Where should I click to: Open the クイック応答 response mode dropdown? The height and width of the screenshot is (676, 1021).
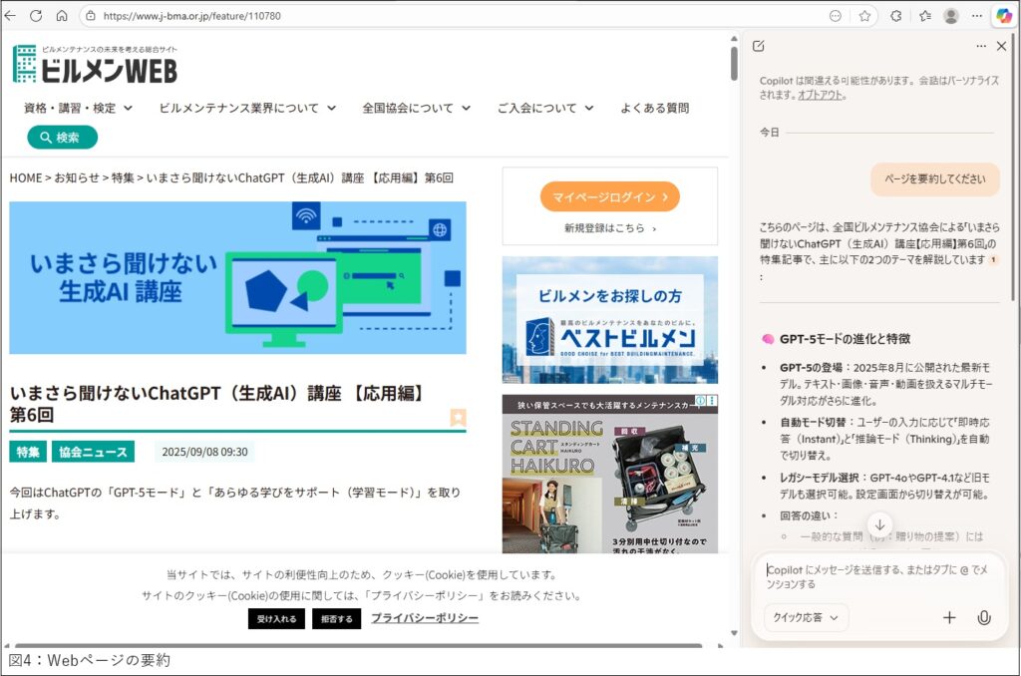point(804,618)
